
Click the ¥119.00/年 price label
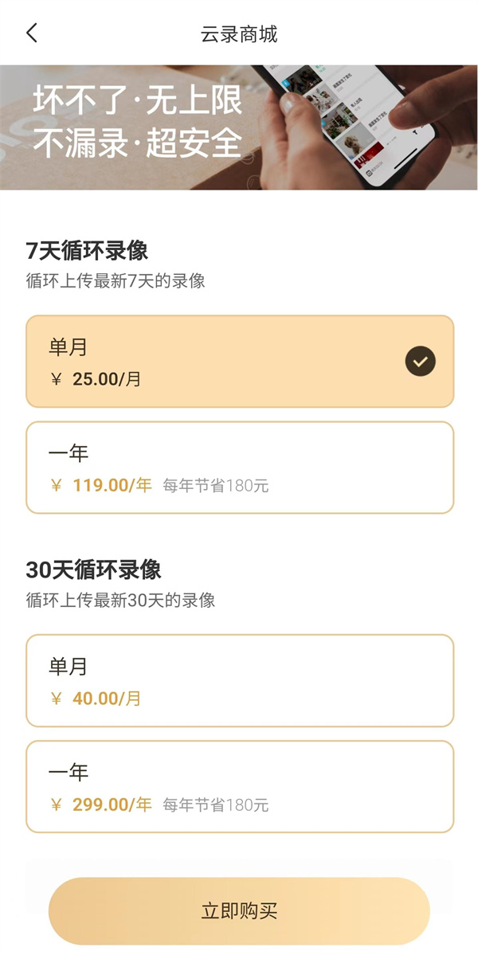(x=101, y=486)
